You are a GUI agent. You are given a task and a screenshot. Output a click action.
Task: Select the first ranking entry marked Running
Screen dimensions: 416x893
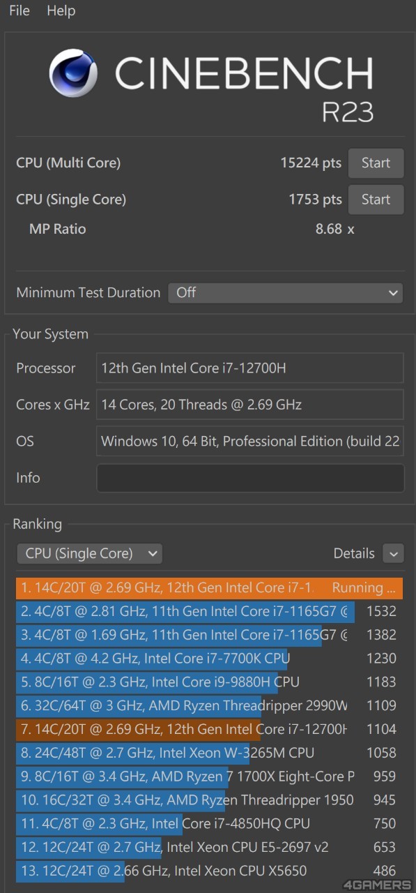pos(209,588)
